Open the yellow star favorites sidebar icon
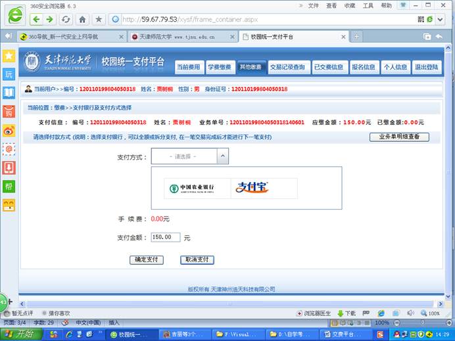455x341 pixels. [x=9, y=56]
